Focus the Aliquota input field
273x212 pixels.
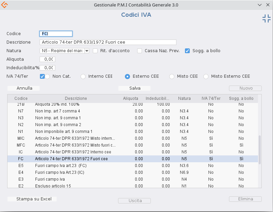point(47,59)
